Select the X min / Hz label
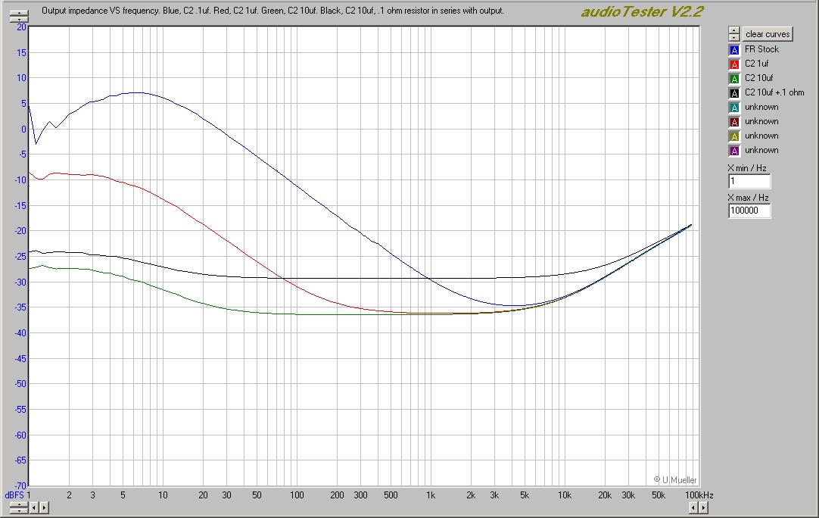 pos(748,167)
